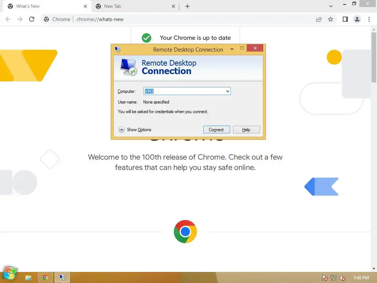Open the Computer combo box dropdown arrow
377x283 pixels.
pyautogui.click(x=228, y=91)
